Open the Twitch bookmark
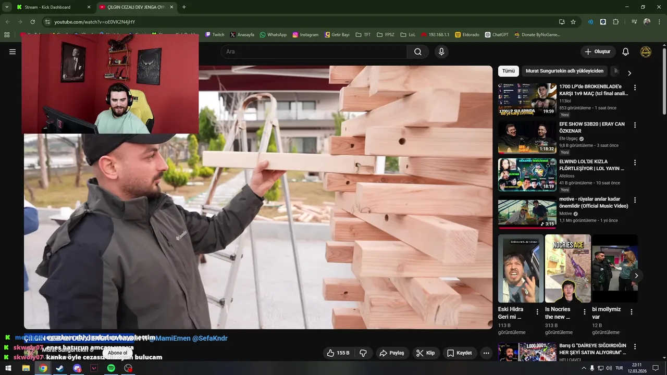The image size is (667, 375). 215,35
